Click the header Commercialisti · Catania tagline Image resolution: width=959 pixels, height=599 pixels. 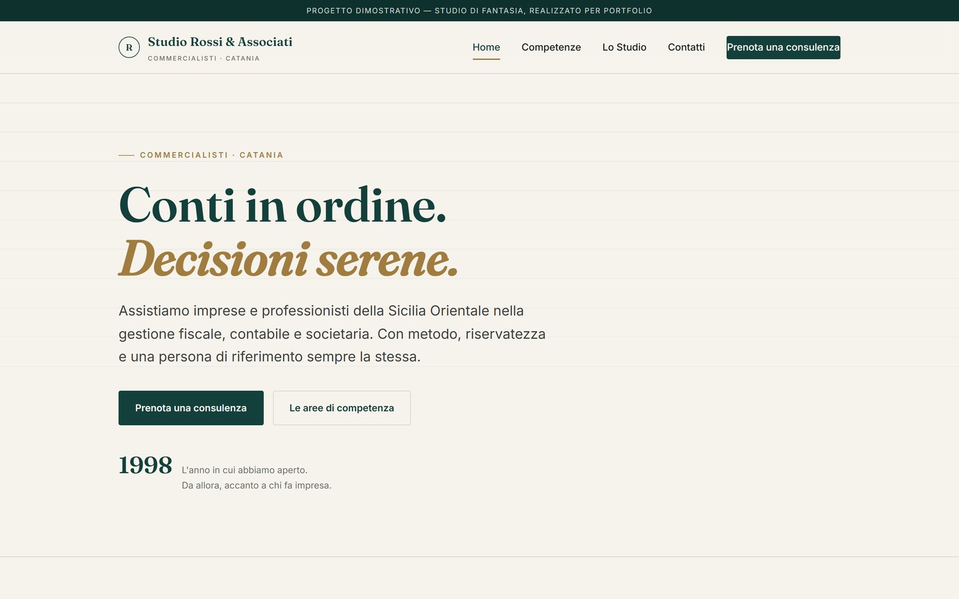point(204,58)
